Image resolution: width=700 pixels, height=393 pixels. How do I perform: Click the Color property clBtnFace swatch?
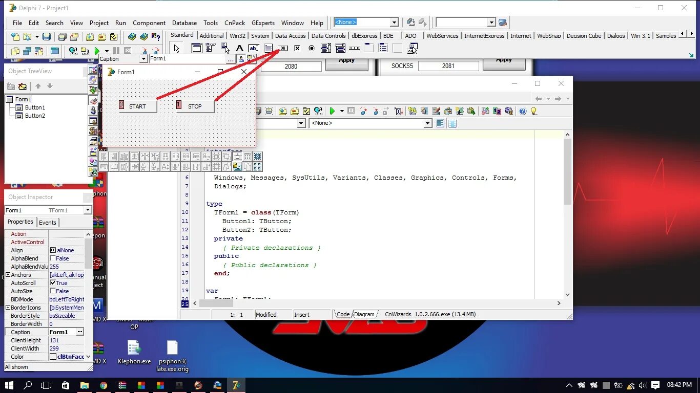click(x=53, y=357)
